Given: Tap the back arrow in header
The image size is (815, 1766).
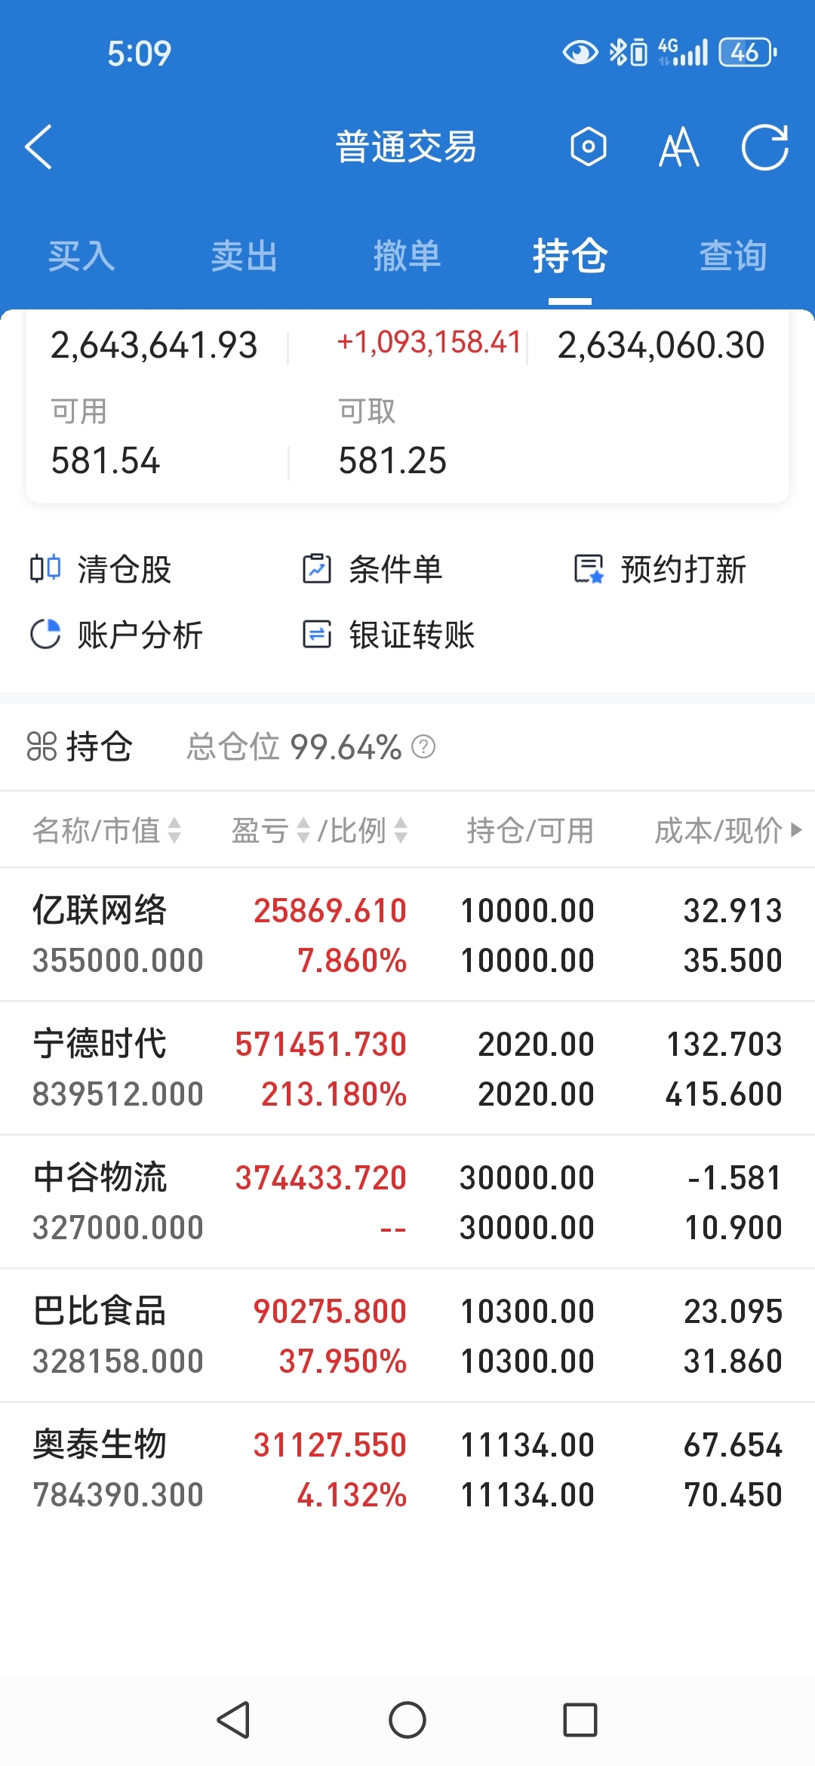Looking at the screenshot, I should click(x=38, y=146).
